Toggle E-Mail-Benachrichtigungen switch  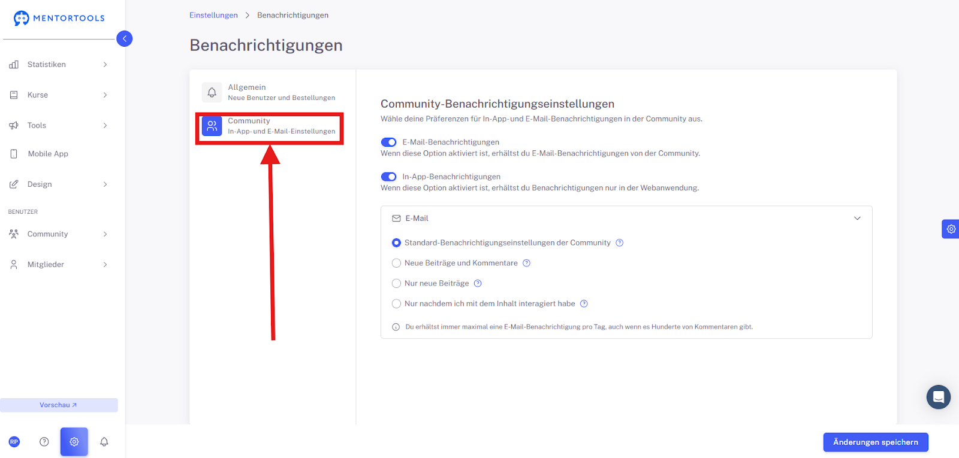point(388,142)
